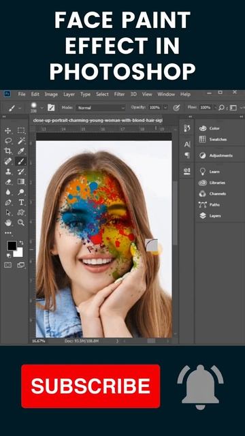
Task: Open the status bar info arrow
Action: [x=117, y=341]
